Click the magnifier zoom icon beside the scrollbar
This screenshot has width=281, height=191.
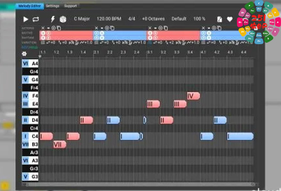(253, 184)
